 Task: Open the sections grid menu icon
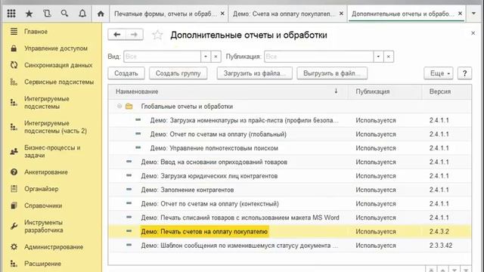point(11,14)
